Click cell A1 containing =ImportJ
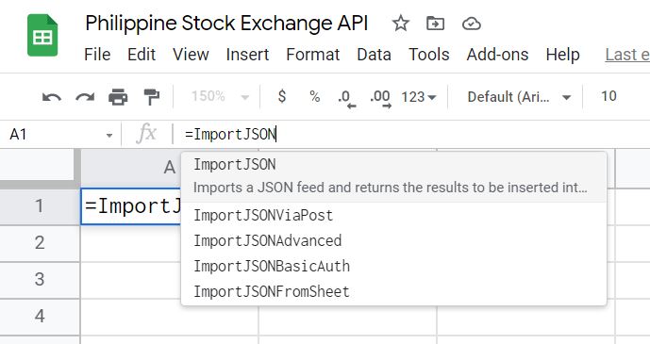The height and width of the screenshot is (344, 650). [132, 206]
